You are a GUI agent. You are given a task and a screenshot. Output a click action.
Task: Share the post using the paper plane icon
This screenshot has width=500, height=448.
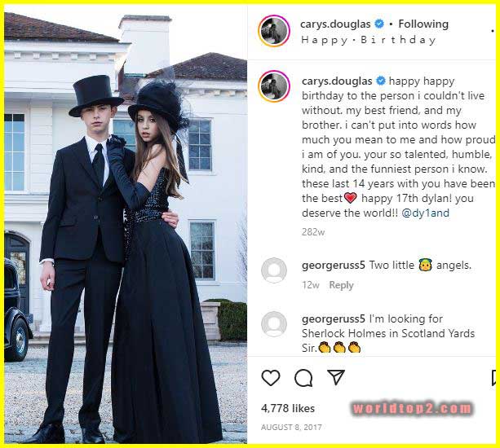click(x=336, y=377)
